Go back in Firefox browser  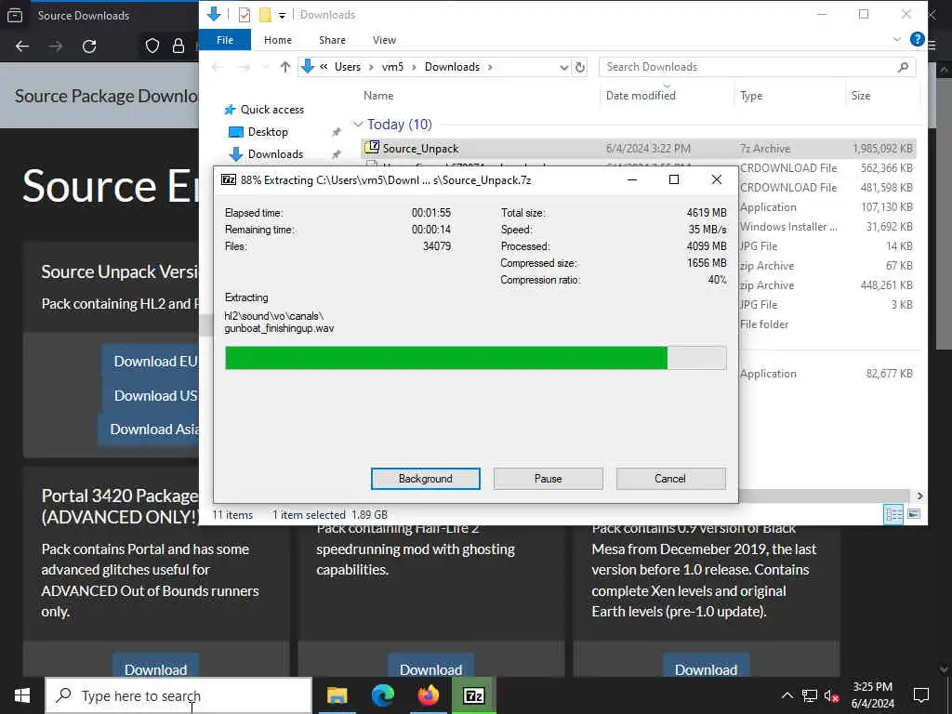click(x=22, y=46)
